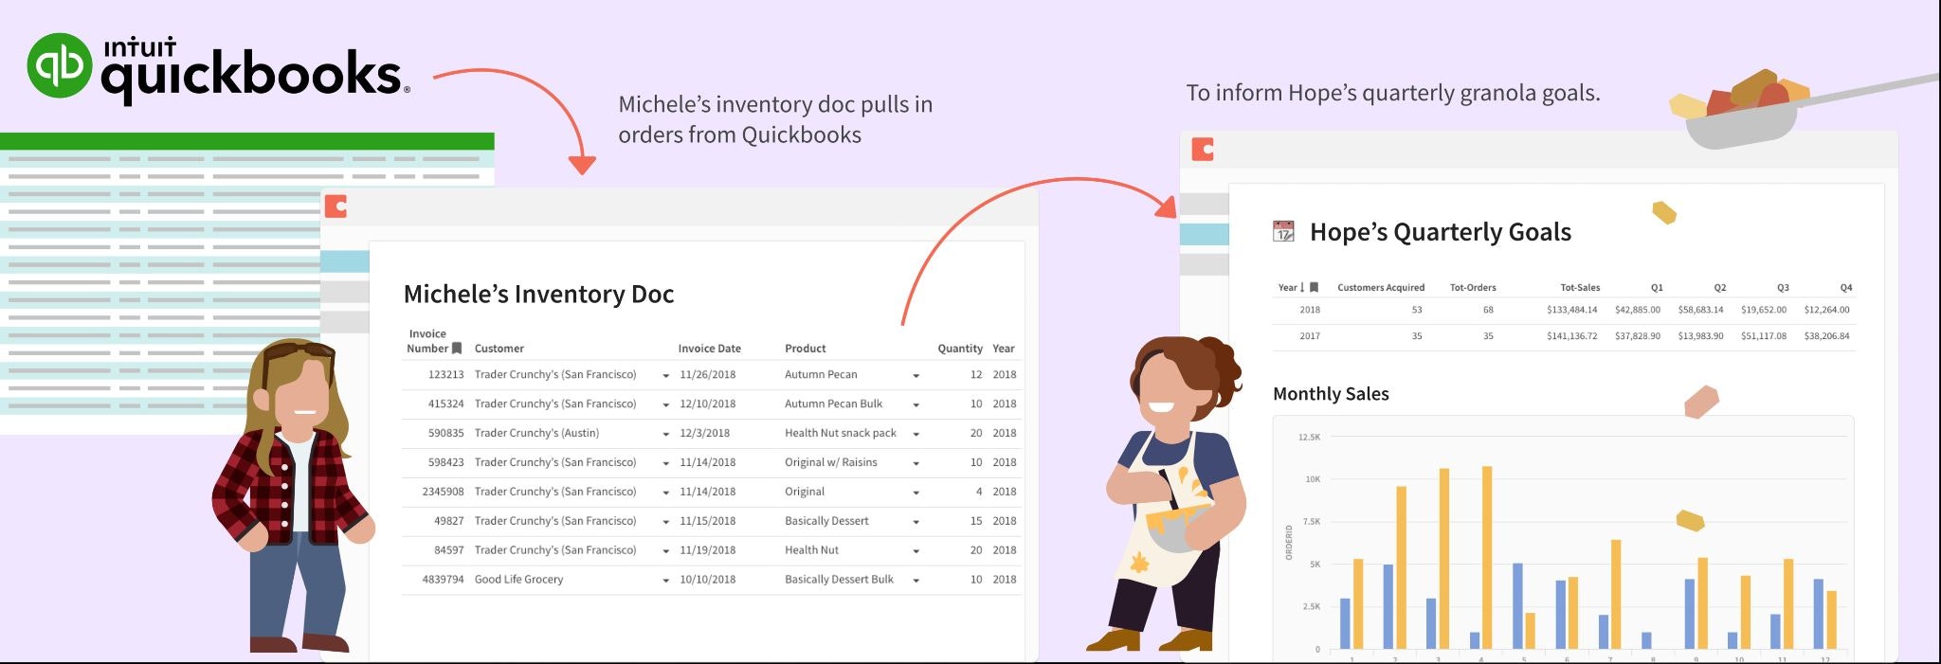The width and height of the screenshot is (1941, 664).
Task: Open Customer dropdown for invoice 123213
Action: [665, 376]
